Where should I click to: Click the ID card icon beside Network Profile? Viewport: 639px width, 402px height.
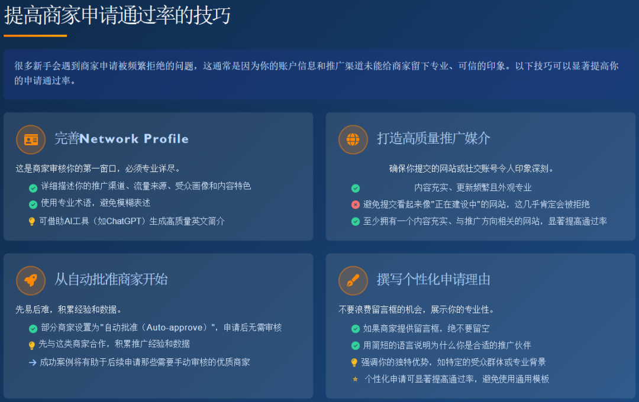pos(30,140)
